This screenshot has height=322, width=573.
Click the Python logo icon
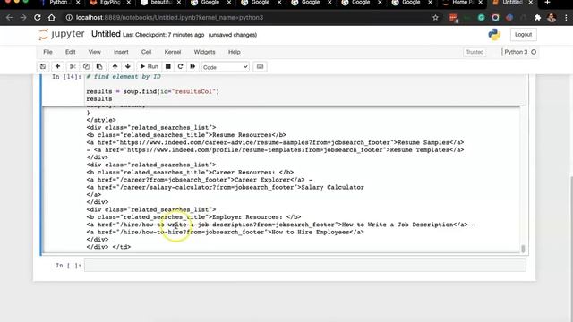494,34
